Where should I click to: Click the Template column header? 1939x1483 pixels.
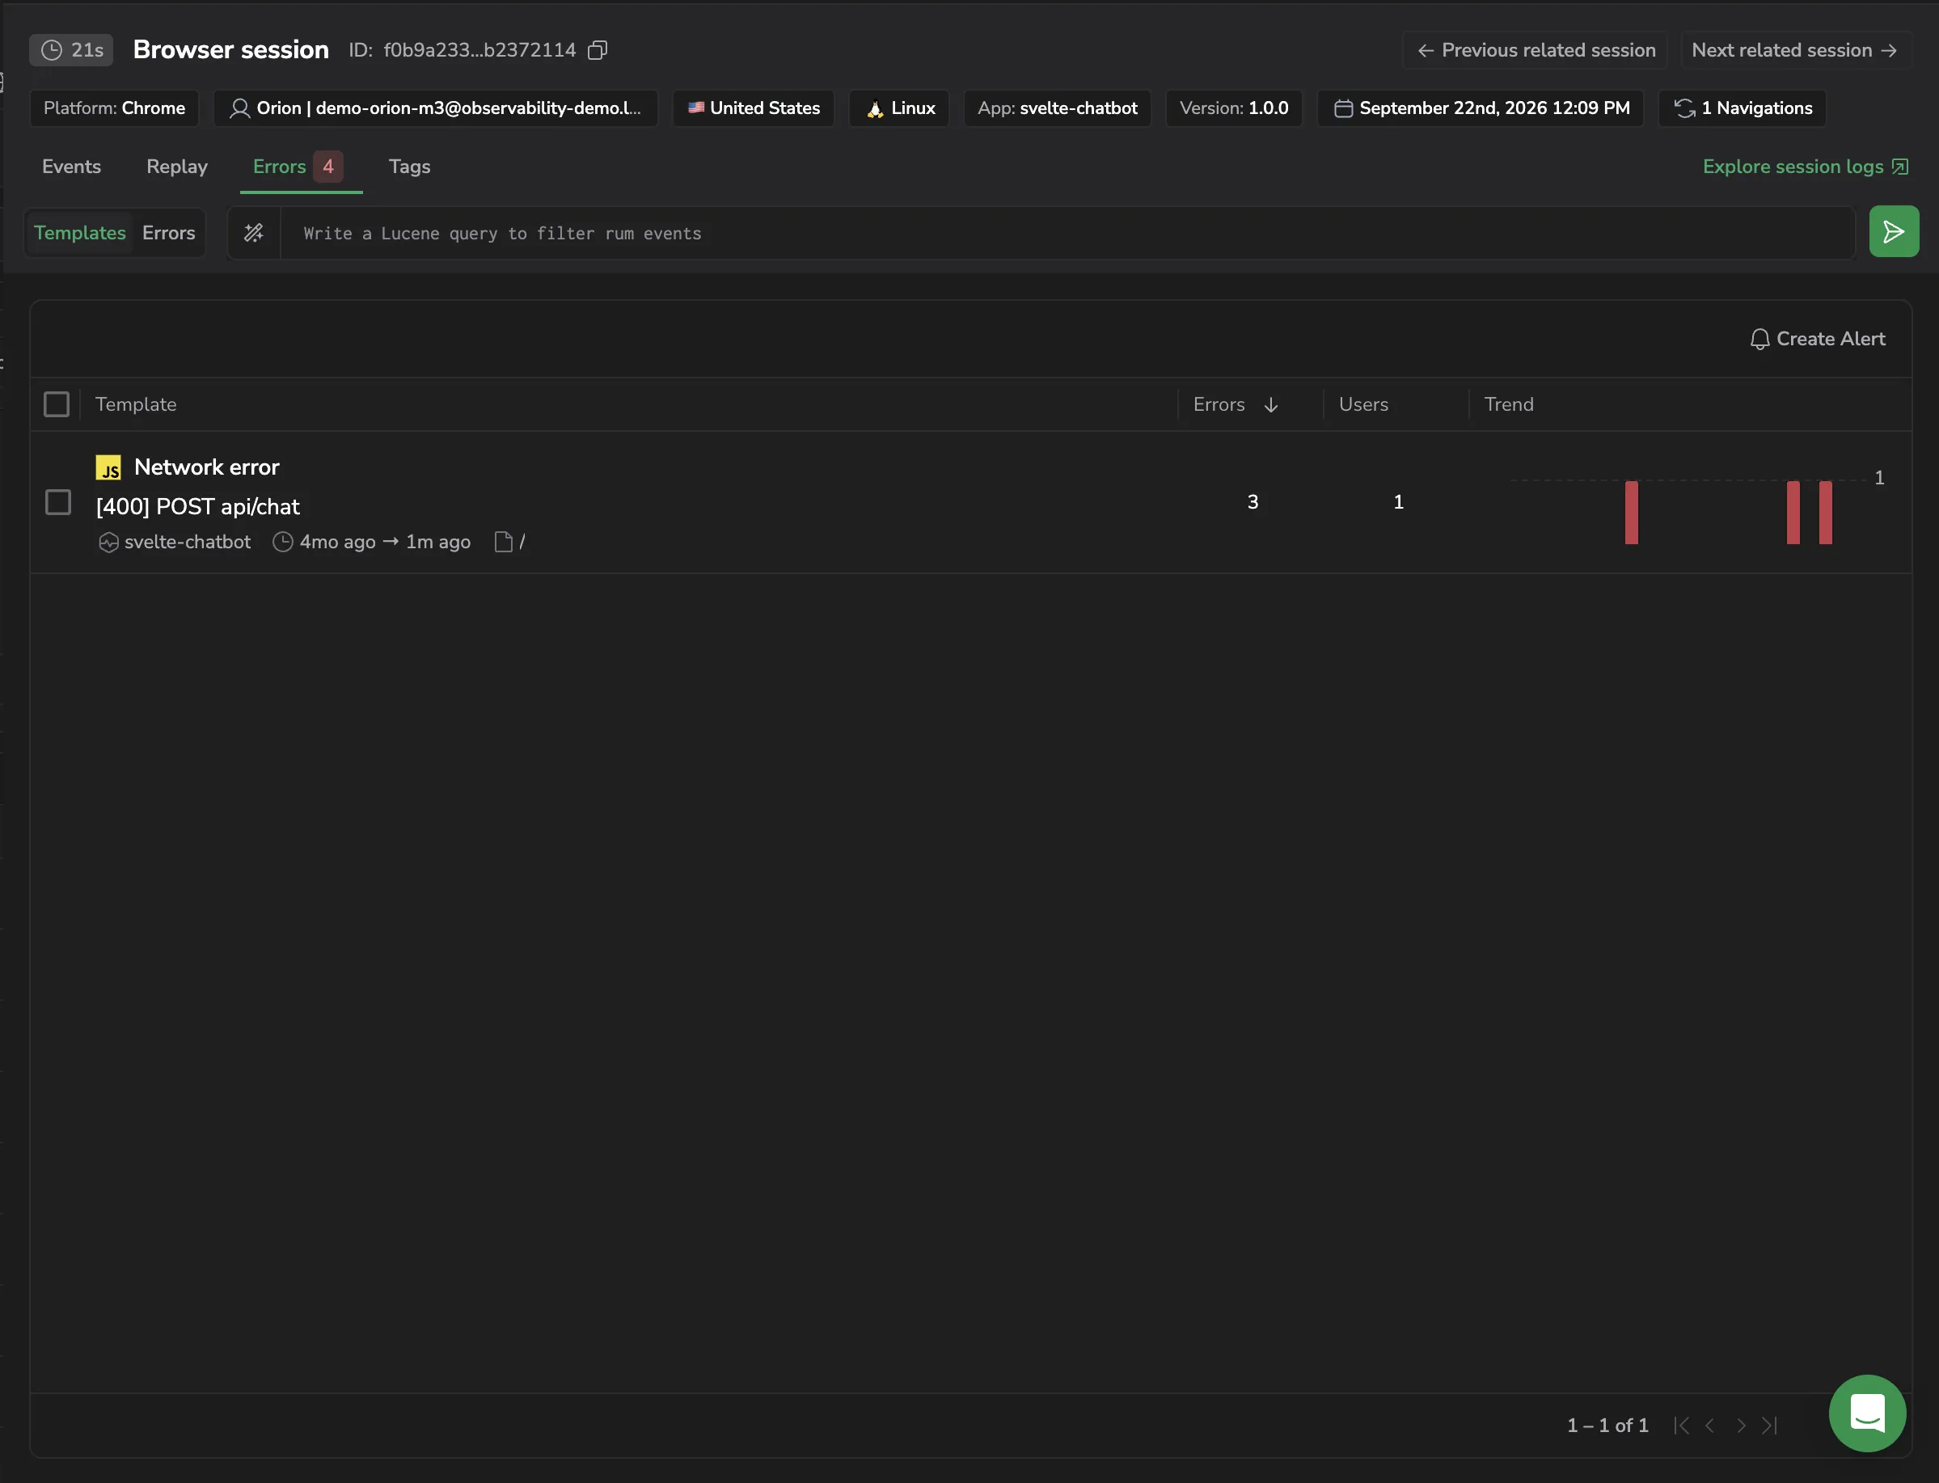[136, 404]
